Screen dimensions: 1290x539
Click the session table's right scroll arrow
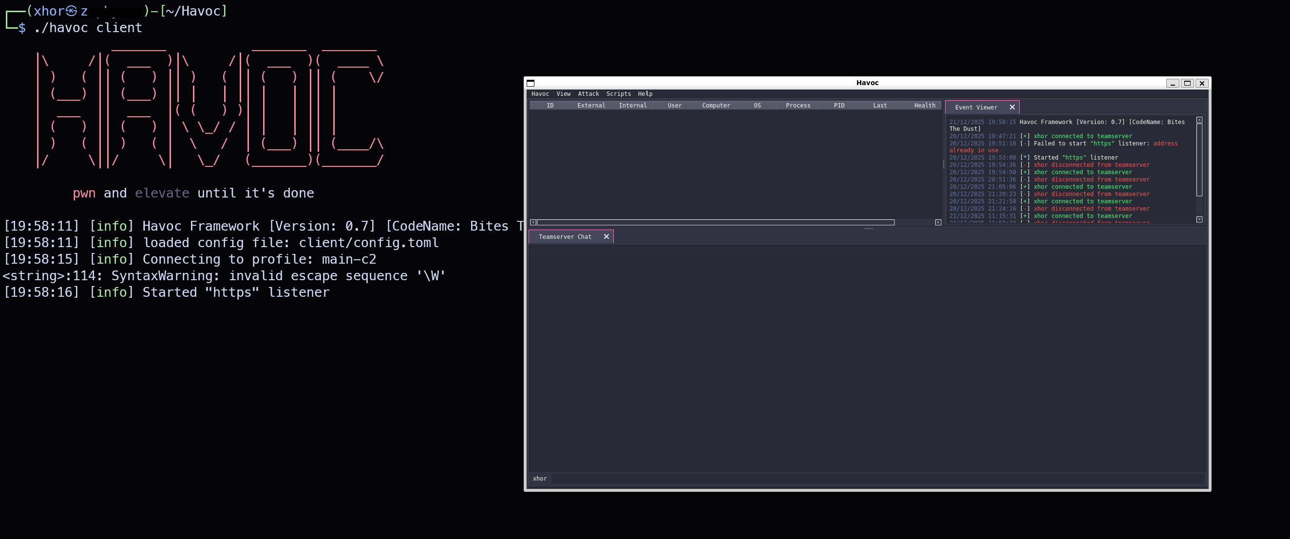(x=938, y=222)
